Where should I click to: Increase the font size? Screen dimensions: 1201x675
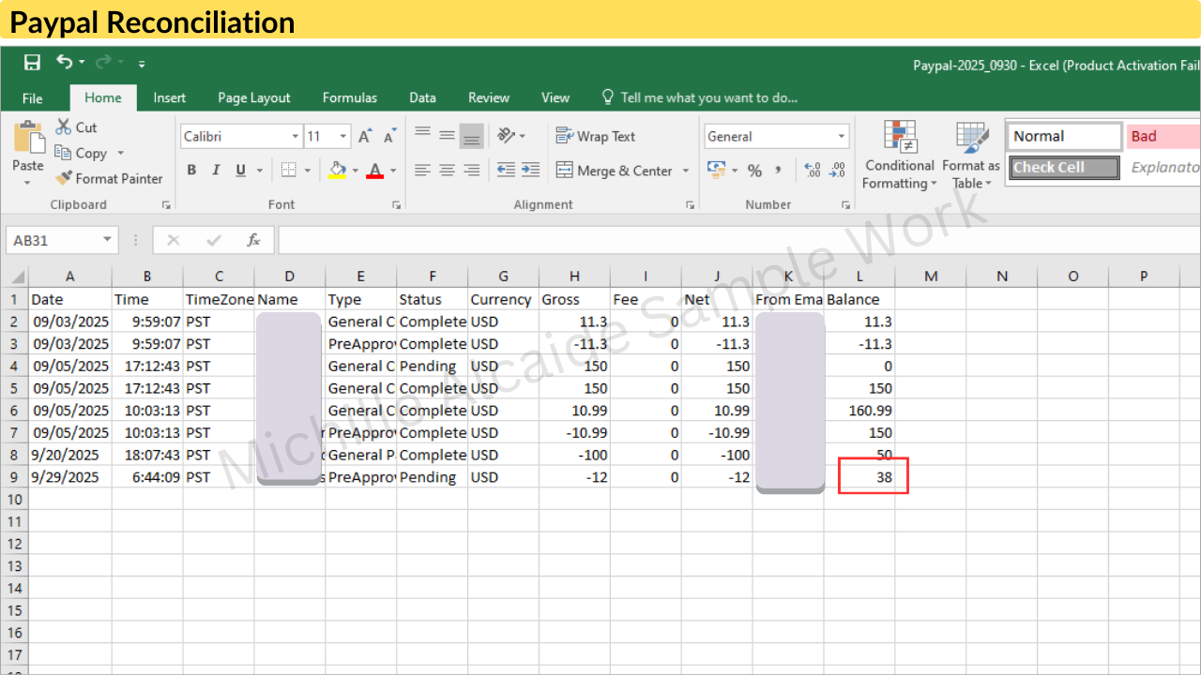(x=364, y=137)
